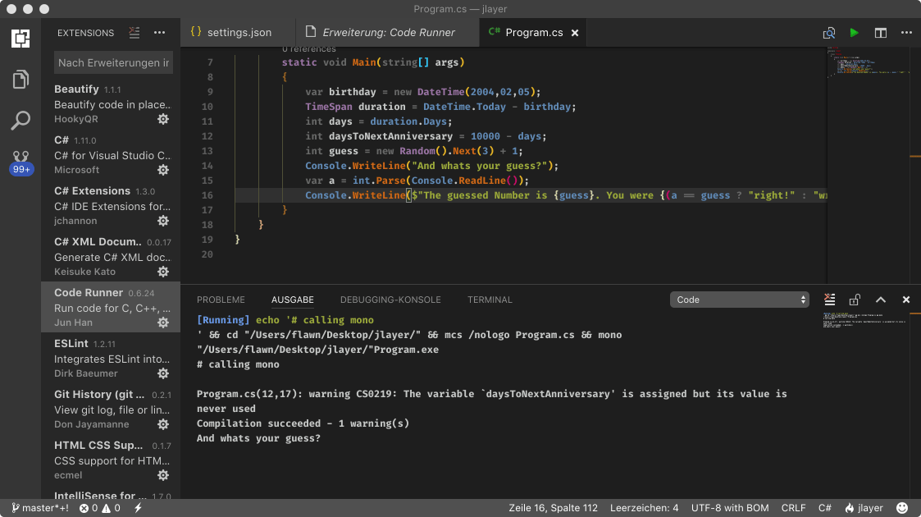Split the editor layout icon
Image resolution: width=921 pixels, height=517 pixels.
coord(881,33)
